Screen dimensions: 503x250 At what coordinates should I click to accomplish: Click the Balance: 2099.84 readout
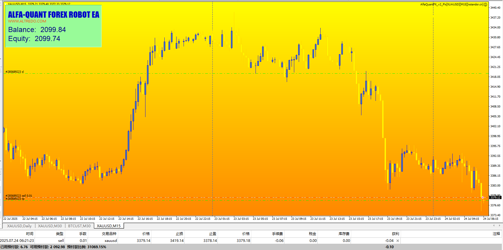click(x=37, y=30)
